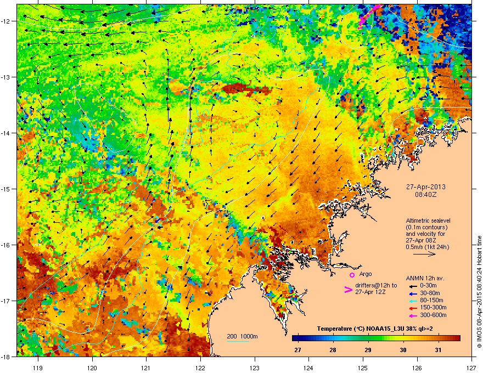The height and width of the screenshot is (373, 483).
Task: Click the temperature color bar
Action: pos(376,338)
